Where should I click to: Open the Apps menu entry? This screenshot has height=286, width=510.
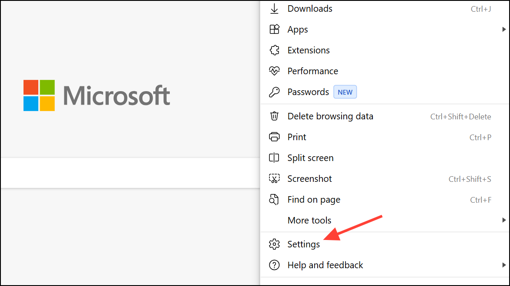[x=385, y=30]
